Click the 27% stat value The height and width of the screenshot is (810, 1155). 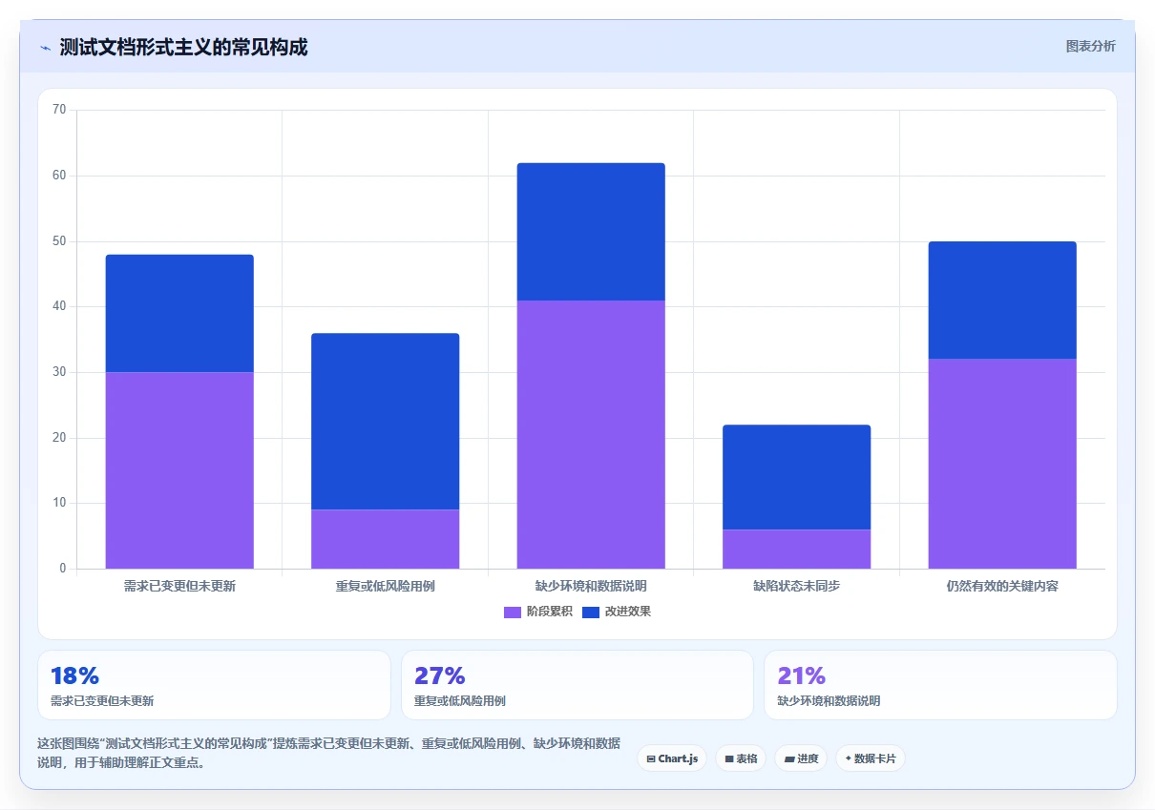pos(439,676)
